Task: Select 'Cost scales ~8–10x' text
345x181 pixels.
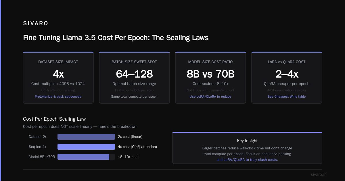Action: [210, 84]
